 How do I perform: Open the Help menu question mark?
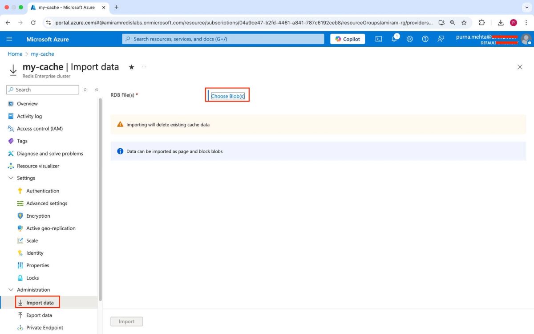(425, 39)
